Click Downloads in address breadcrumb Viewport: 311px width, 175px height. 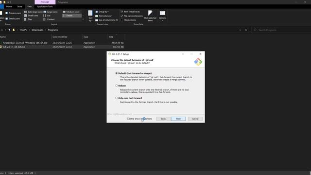click(37, 30)
